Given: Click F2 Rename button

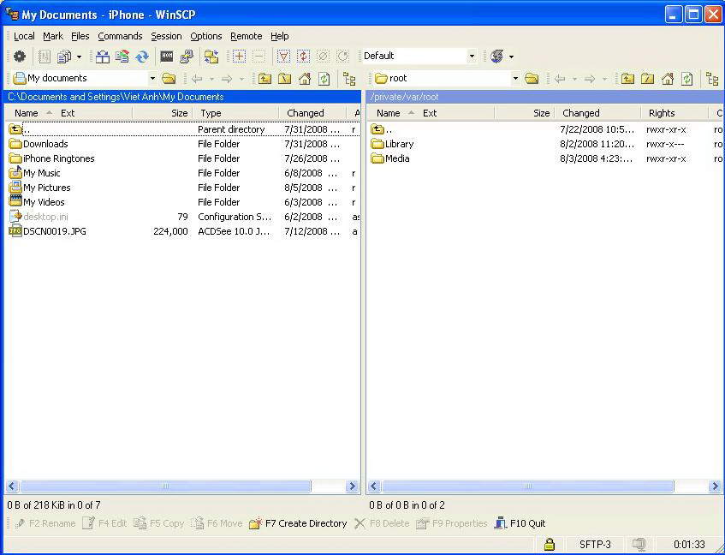Looking at the screenshot, I should (45, 523).
